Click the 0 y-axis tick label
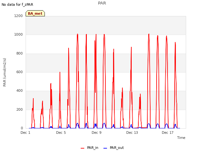The height and width of the screenshot is (154, 205). point(22,128)
